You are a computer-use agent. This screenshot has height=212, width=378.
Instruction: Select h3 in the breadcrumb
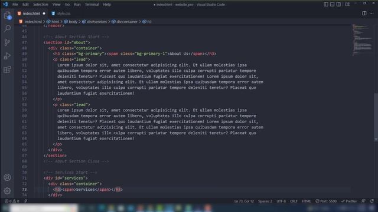149,22
